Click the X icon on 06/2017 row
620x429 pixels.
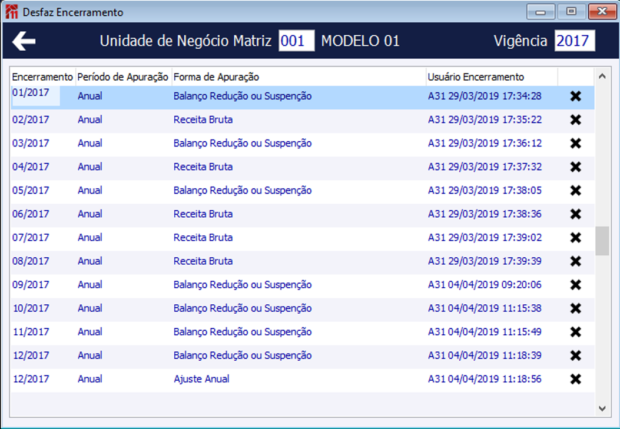pos(575,214)
